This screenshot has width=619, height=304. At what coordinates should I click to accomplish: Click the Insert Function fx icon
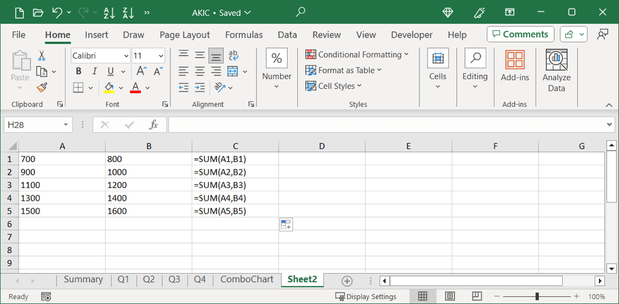(153, 125)
